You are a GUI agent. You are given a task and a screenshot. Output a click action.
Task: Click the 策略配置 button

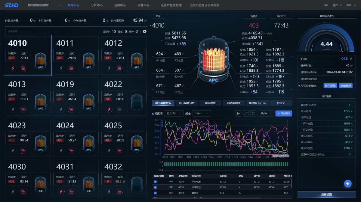point(346,86)
